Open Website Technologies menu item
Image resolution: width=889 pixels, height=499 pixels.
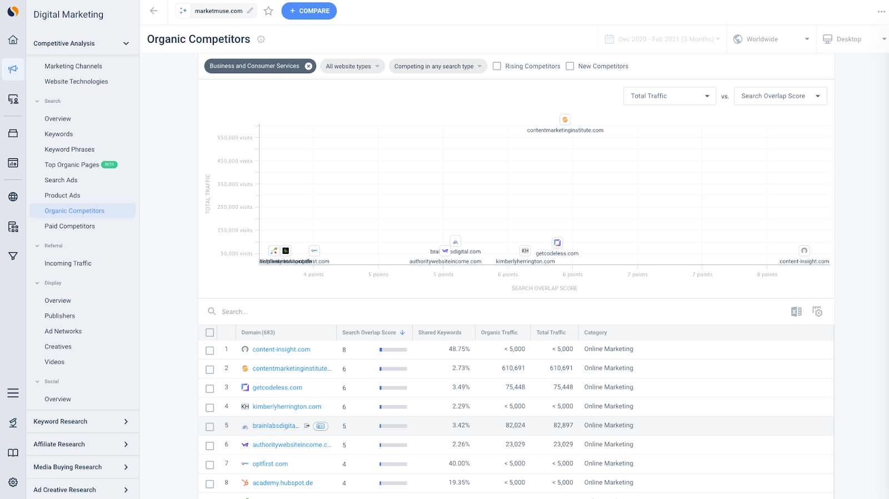coord(76,82)
